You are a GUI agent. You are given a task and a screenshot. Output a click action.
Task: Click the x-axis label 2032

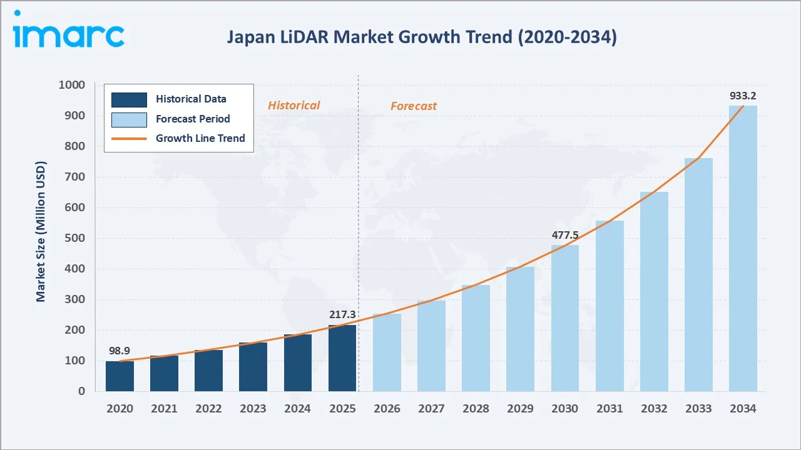[x=654, y=409]
